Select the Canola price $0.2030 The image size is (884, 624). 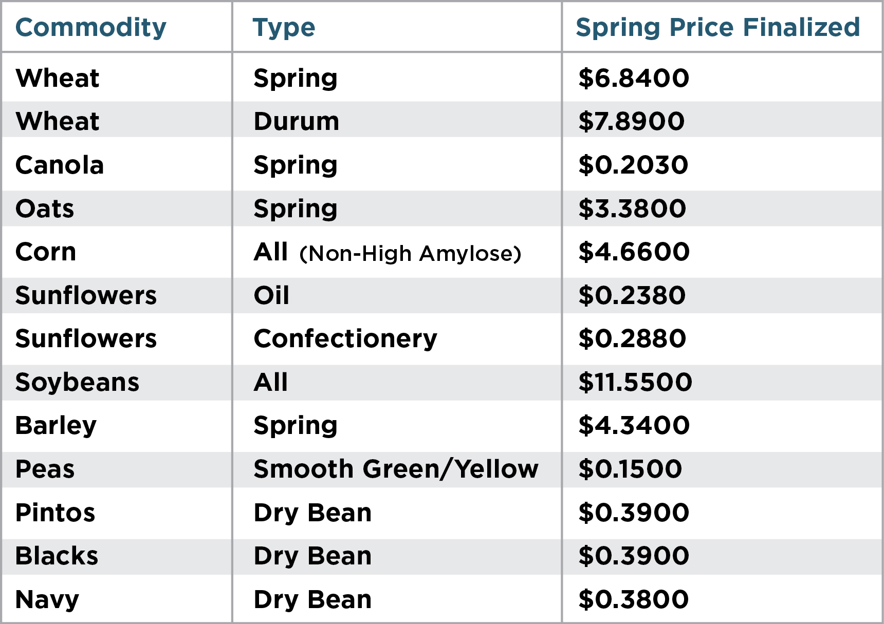[x=633, y=165]
